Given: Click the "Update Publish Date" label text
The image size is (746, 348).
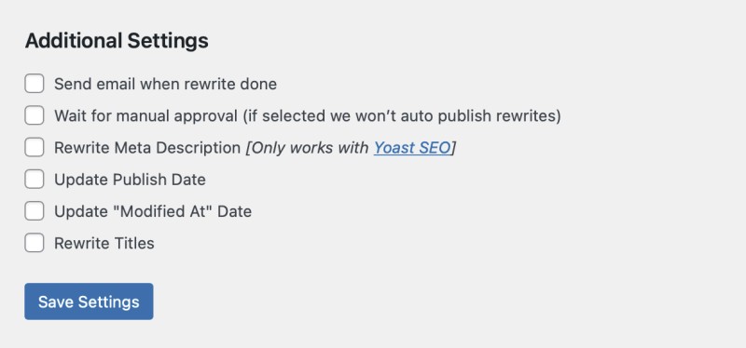Looking at the screenshot, I should 130,180.
